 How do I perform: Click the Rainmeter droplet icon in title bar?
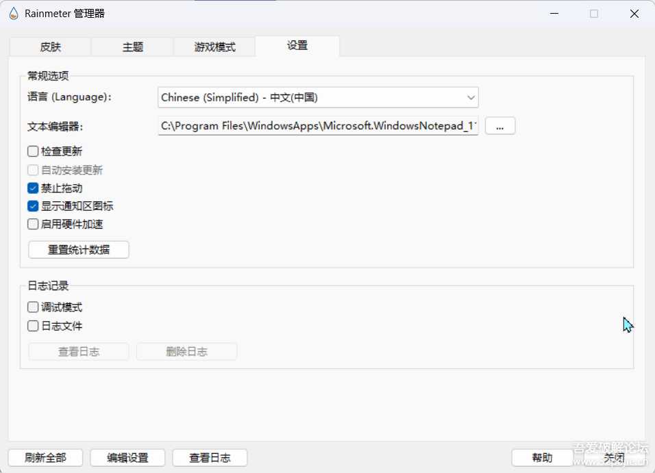(x=14, y=14)
